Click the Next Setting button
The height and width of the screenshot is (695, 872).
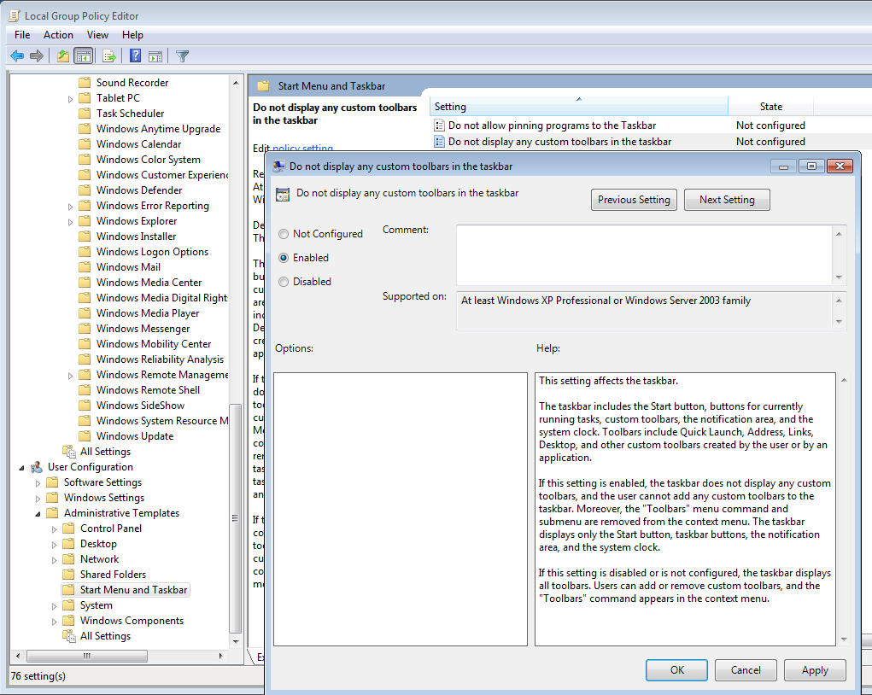(x=727, y=200)
